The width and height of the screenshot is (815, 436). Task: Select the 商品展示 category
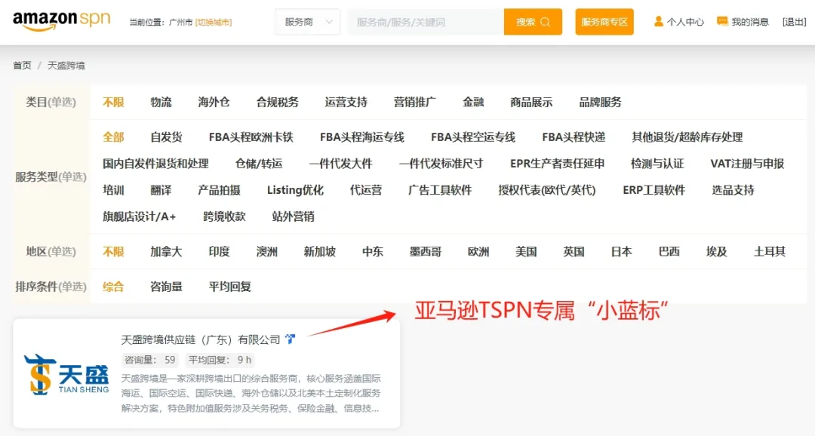click(x=531, y=103)
